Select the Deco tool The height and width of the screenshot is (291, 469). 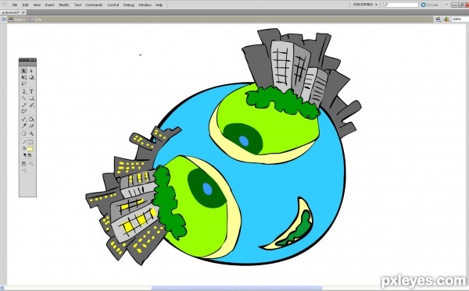24,112
